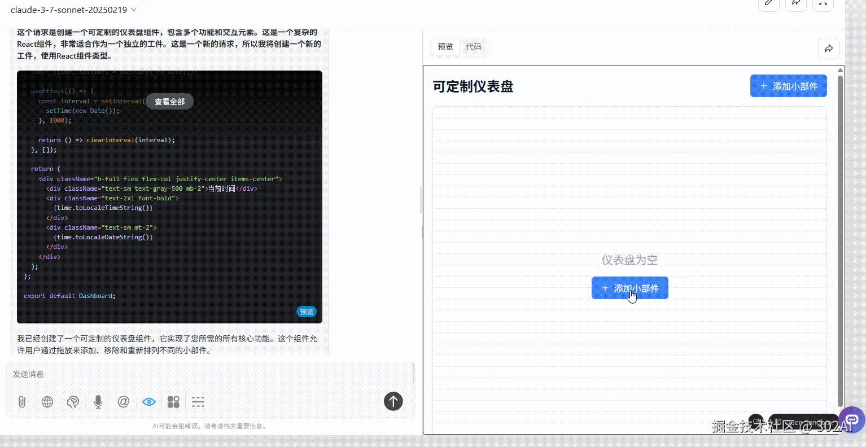Expand code block with 查看全部
Viewport: 866px width, 447px height.
point(170,102)
